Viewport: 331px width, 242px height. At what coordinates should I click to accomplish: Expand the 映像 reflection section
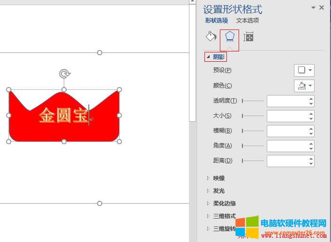(218, 178)
